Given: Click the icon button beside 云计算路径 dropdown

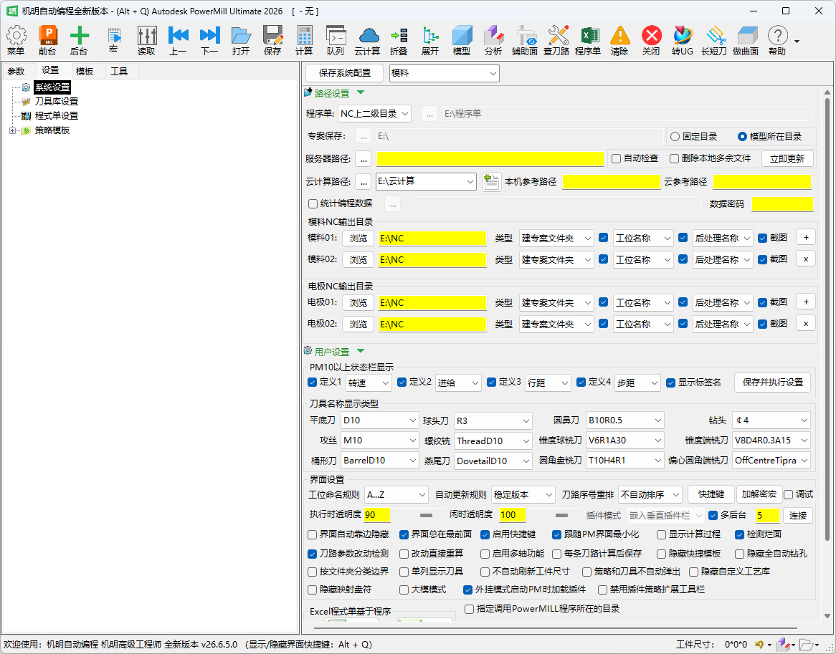Looking at the screenshot, I should 492,182.
